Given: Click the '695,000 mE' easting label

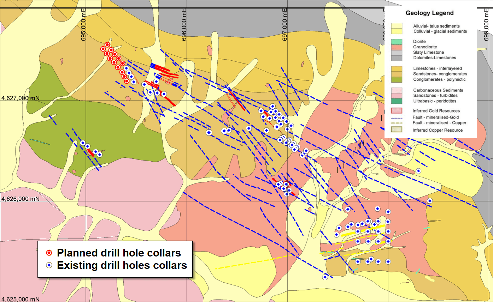Looking at the screenshot, I should pyautogui.click(x=84, y=25).
